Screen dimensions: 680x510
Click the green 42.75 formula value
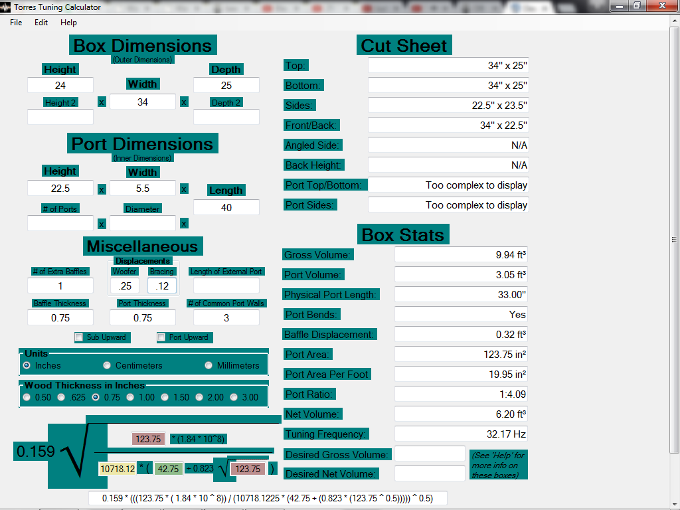(168, 469)
